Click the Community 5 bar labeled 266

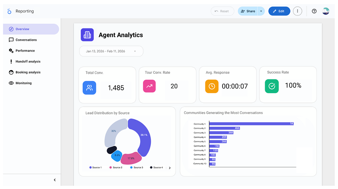pos(218,142)
